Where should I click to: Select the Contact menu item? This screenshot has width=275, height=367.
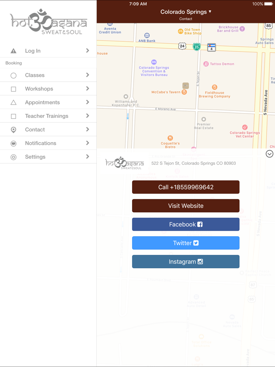coord(48,130)
